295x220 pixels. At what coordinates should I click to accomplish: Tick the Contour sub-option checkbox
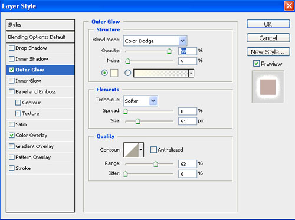tap(18, 103)
